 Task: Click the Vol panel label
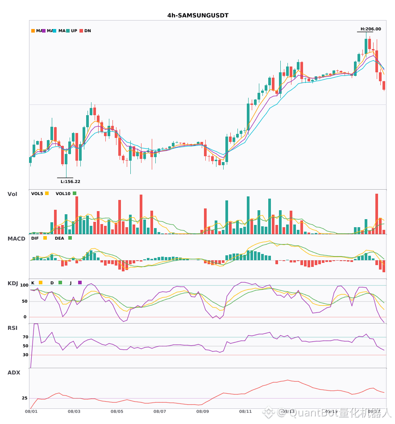point(12,194)
